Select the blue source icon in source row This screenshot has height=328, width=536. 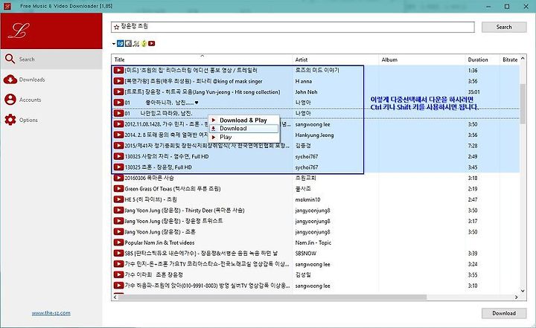(x=121, y=43)
